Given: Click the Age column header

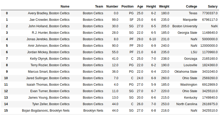Looking at the screenshot, I should tap(139, 6).
